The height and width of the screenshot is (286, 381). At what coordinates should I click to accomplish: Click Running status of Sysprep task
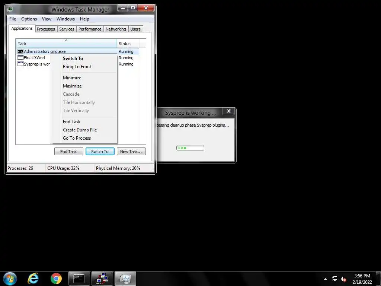tap(126, 64)
